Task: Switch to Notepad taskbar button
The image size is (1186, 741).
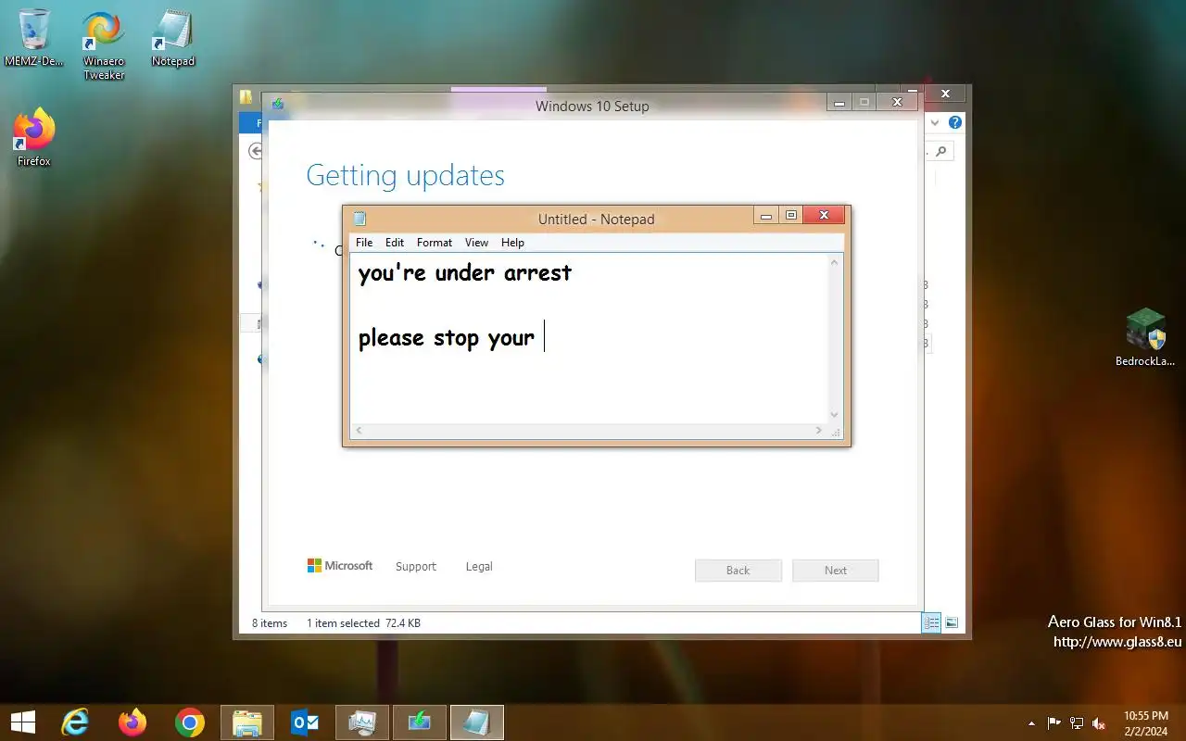Action: click(477, 722)
